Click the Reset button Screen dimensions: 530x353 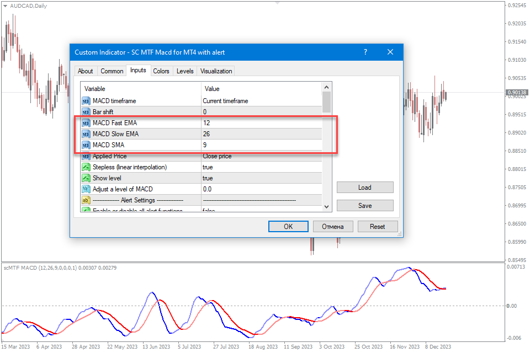click(378, 227)
